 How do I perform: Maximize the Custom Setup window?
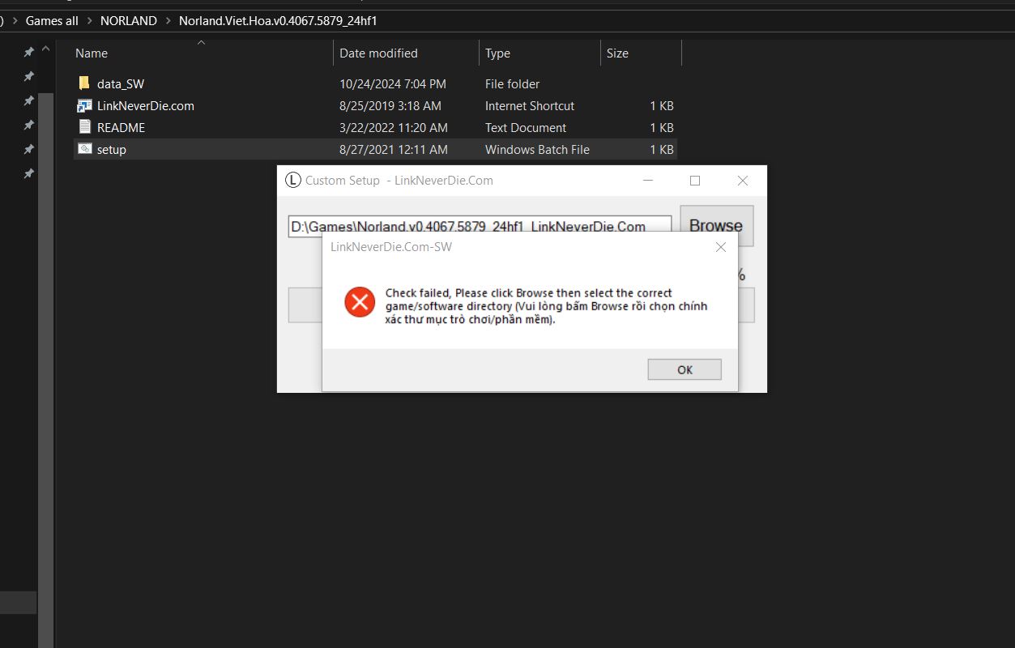click(694, 181)
